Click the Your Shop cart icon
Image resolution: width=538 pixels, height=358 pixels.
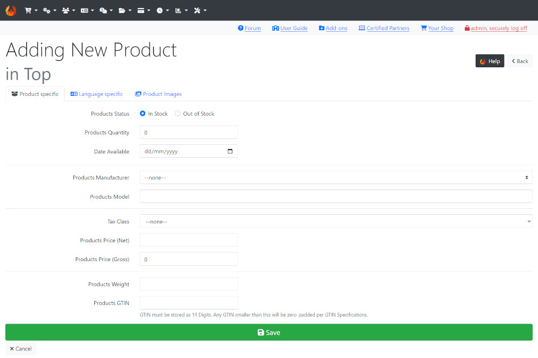pos(424,28)
